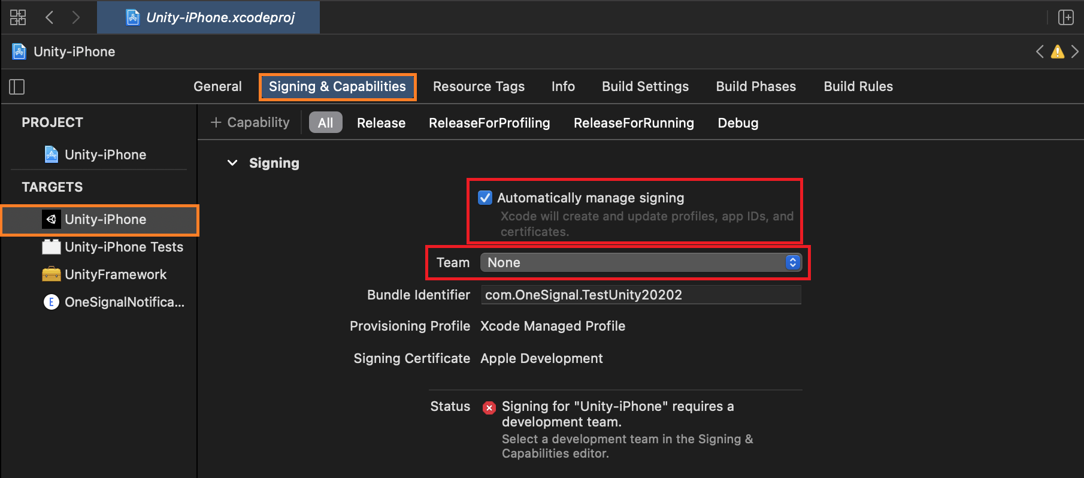This screenshot has width=1084, height=478.
Task: Open the related items grid menu
Action: 18,17
